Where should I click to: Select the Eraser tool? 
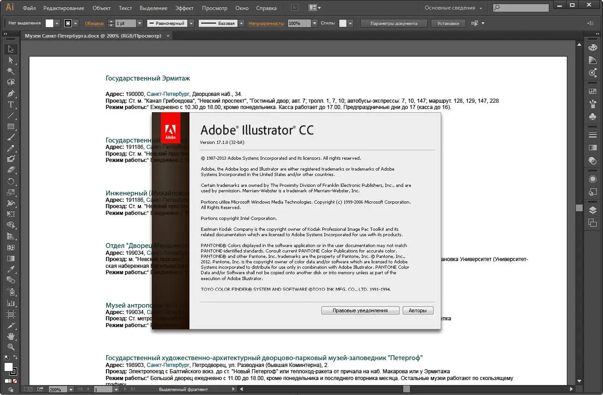tap(11, 170)
